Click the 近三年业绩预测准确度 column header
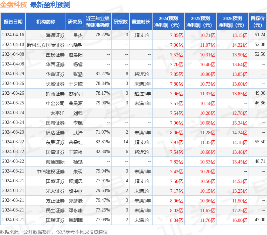 click(x=98, y=22)
